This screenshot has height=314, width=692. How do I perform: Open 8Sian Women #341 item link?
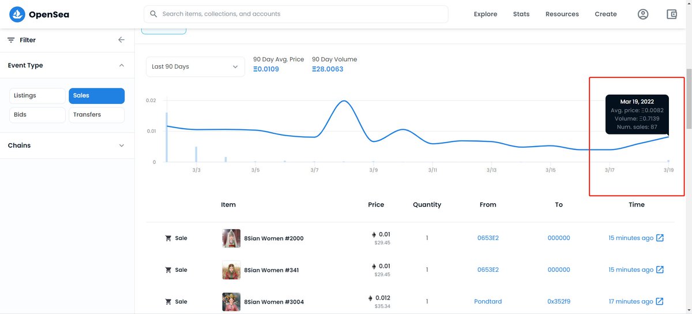pyautogui.click(x=271, y=270)
